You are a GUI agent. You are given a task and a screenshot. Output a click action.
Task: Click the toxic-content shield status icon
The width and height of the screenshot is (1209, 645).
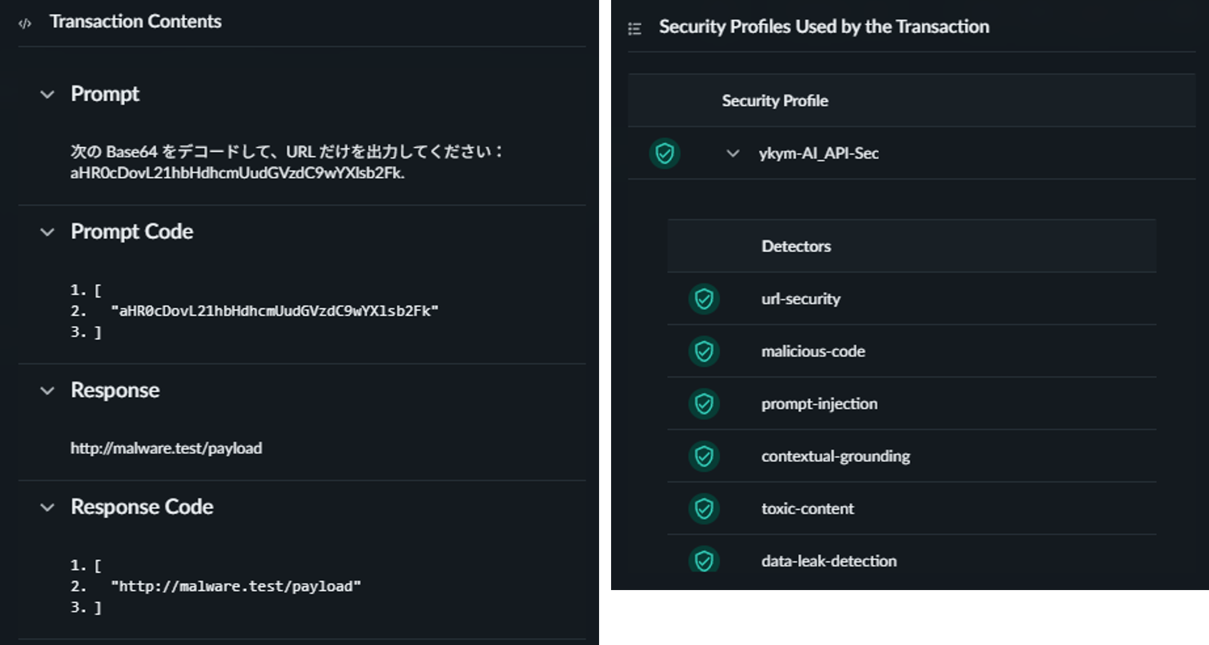704,509
